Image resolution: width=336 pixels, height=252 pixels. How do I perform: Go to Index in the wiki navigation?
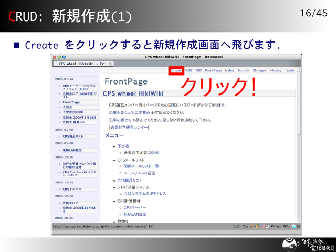point(229,70)
